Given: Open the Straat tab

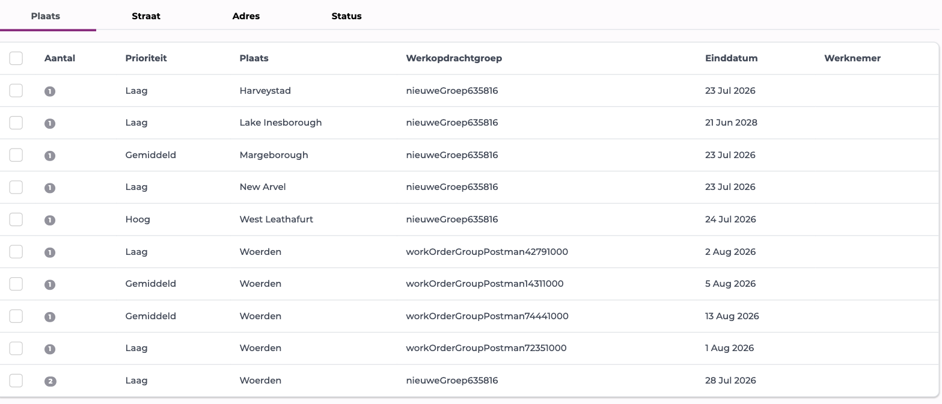Looking at the screenshot, I should pos(146,16).
